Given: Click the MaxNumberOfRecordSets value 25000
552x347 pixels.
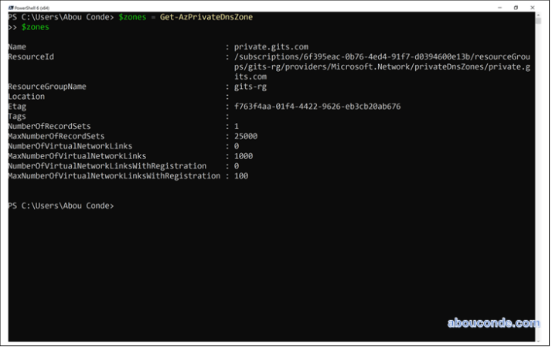Looking at the screenshot, I should tap(247, 136).
